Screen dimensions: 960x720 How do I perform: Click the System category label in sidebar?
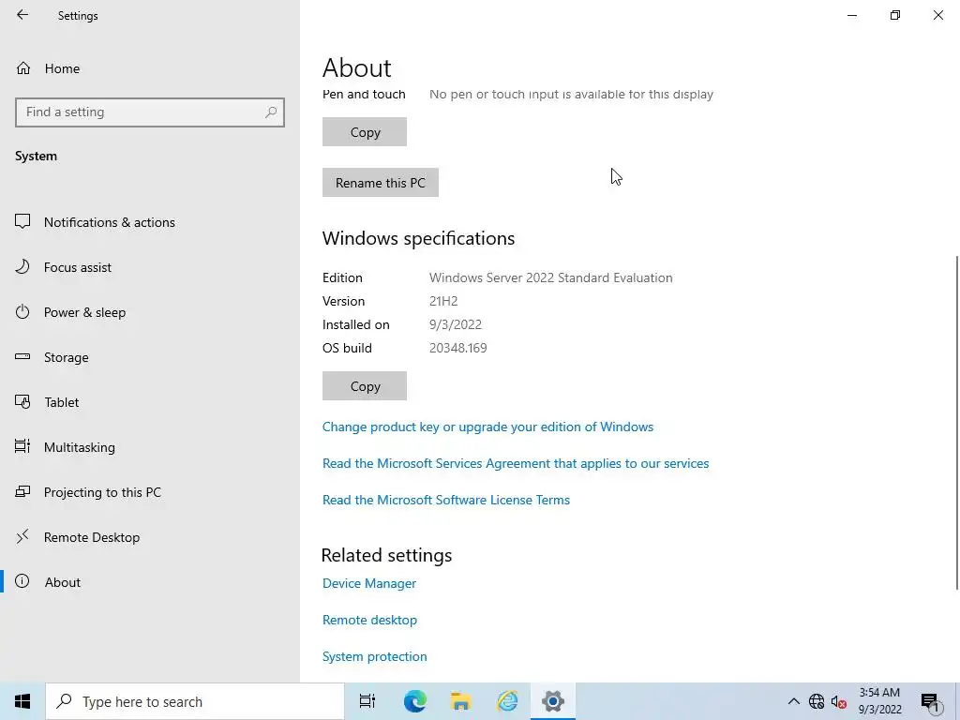click(37, 157)
